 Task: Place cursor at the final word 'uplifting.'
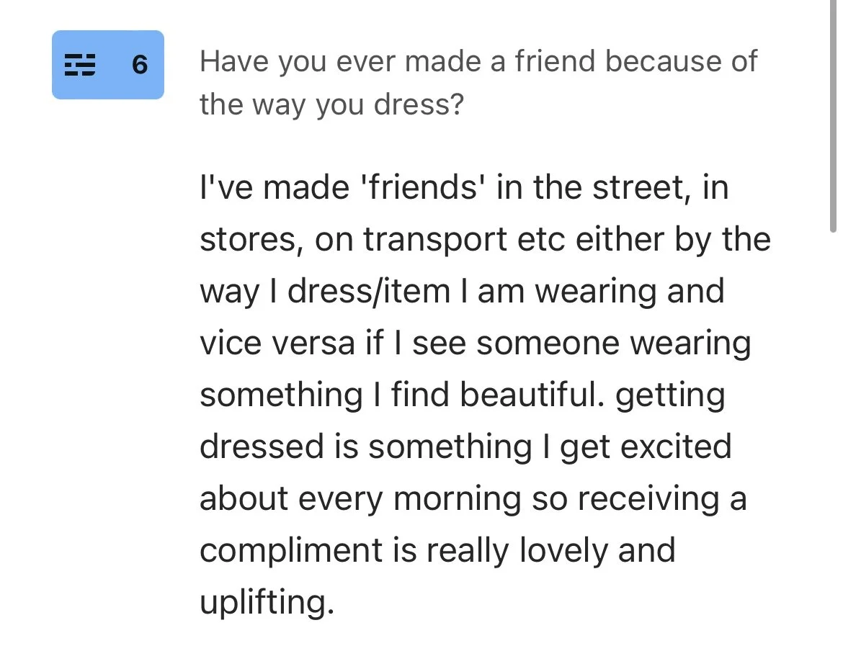click(267, 603)
